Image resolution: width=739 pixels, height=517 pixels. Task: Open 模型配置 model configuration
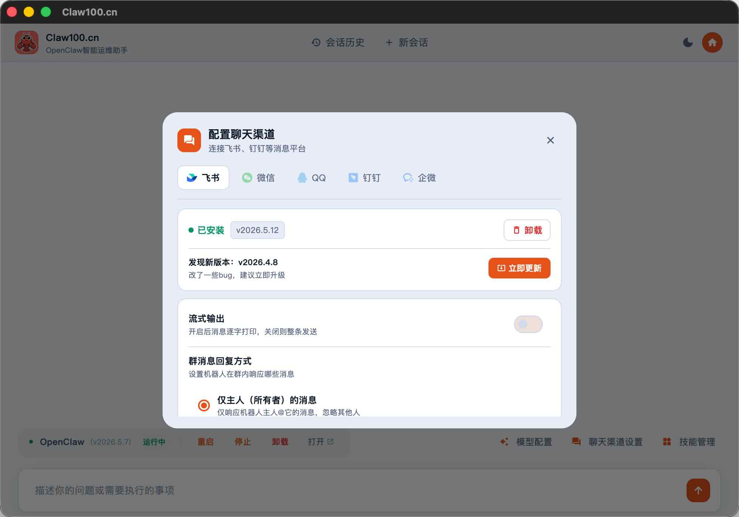pos(526,442)
